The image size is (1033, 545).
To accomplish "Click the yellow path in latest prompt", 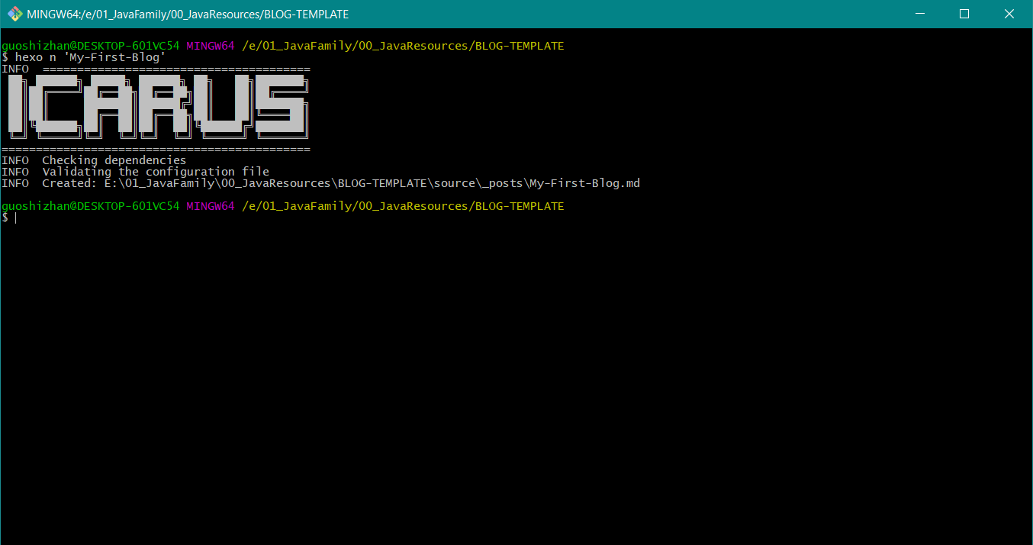I will (x=403, y=206).
